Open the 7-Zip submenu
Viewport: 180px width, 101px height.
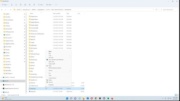58,56
